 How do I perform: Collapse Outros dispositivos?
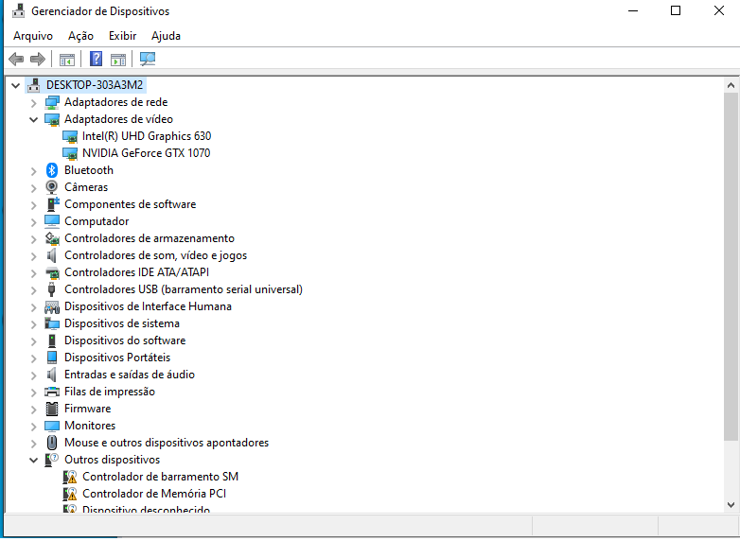coord(33,460)
